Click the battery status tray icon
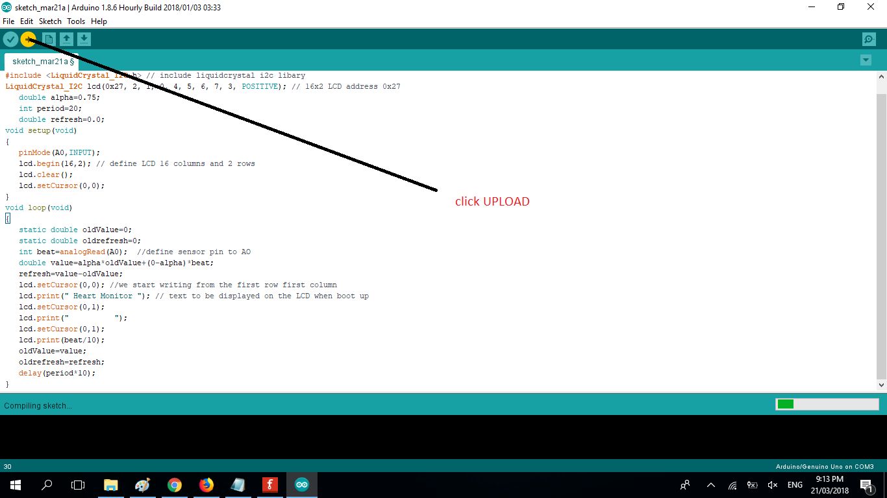The height and width of the screenshot is (498, 887). (753, 485)
